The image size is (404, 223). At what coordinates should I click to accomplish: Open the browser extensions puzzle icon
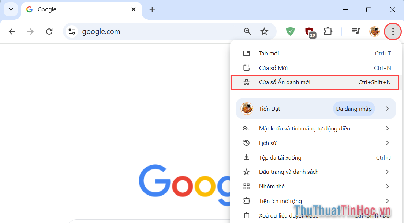328,31
